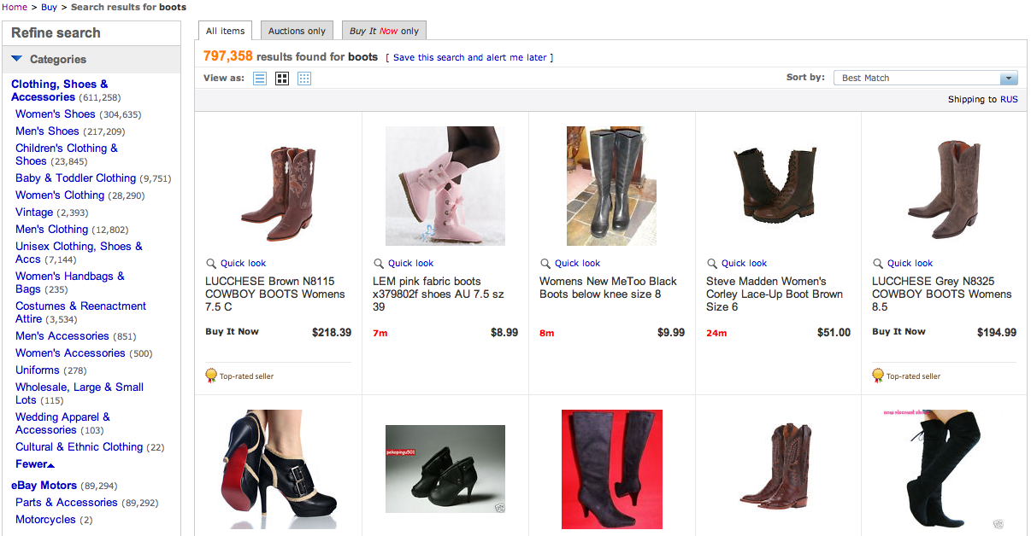This screenshot has width=1031, height=536.
Task: Filter by Women's Accessories category
Action: click(x=70, y=352)
